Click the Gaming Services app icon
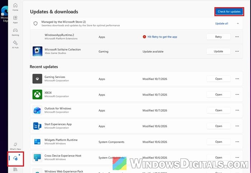 pyautogui.click(x=37, y=79)
